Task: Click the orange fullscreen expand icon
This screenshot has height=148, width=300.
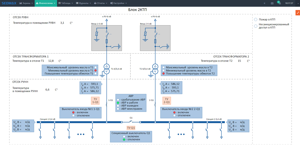Action: pyautogui.click(x=297, y=13)
